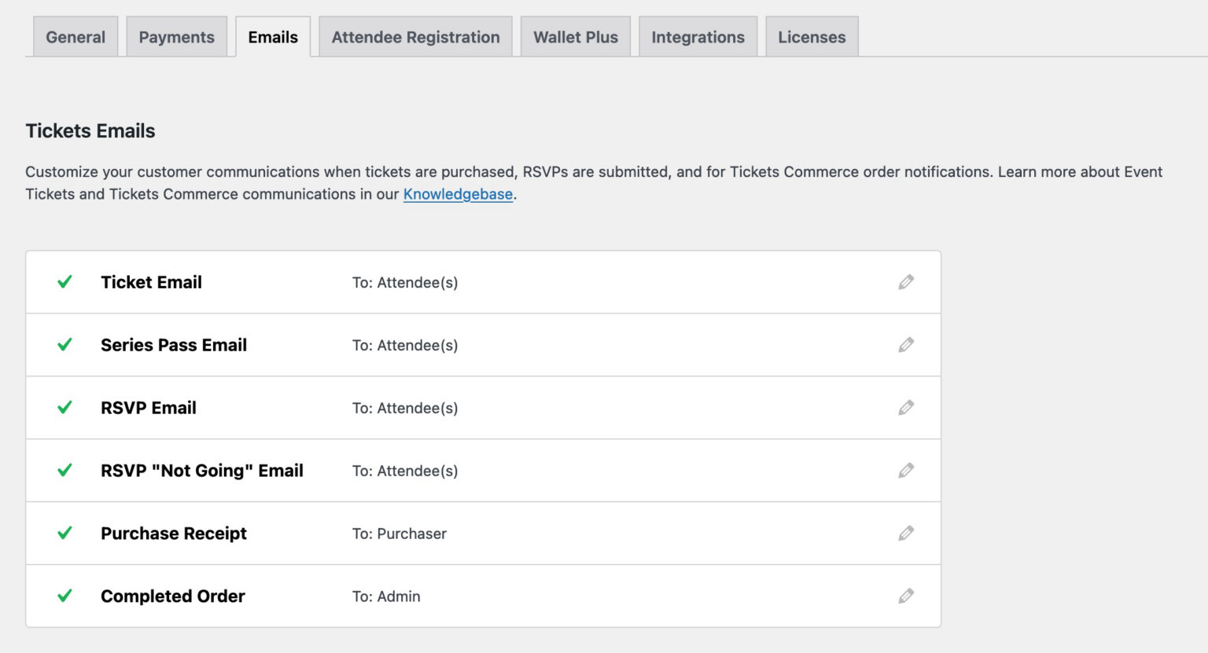This screenshot has width=1208, height=653.
Task: Open the RSVP "Not Going" Email title
Action: point(202,471)
